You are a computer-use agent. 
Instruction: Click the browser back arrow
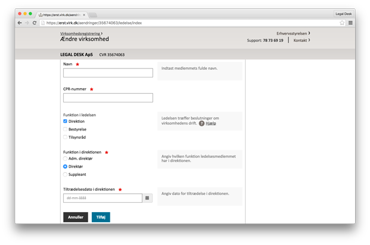[x=20, y=23]
